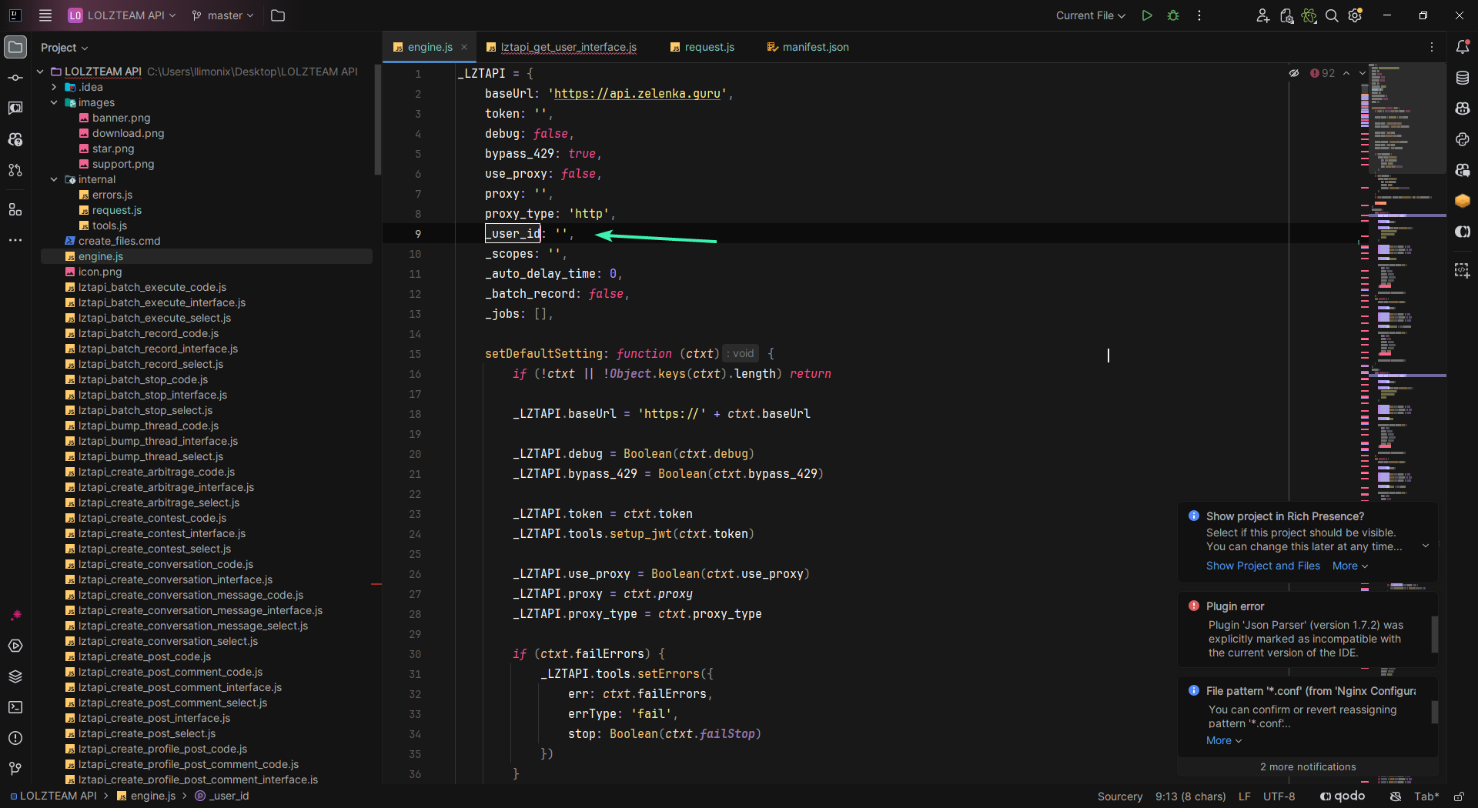Open the Current File run configuration dropdown

coord(1090,15)
